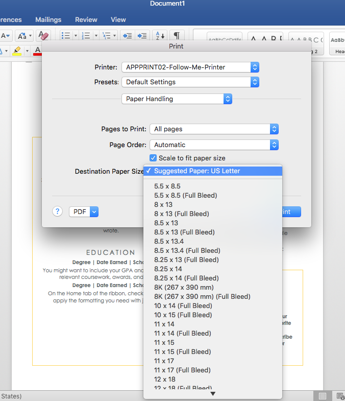The height and width of the screenshot is (401, 345).
Task: Select 8.5 x 13 (Full Bleed) option
Action: click(213, 232)
